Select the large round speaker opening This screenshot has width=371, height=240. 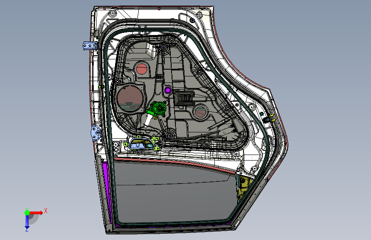(129, 99)
